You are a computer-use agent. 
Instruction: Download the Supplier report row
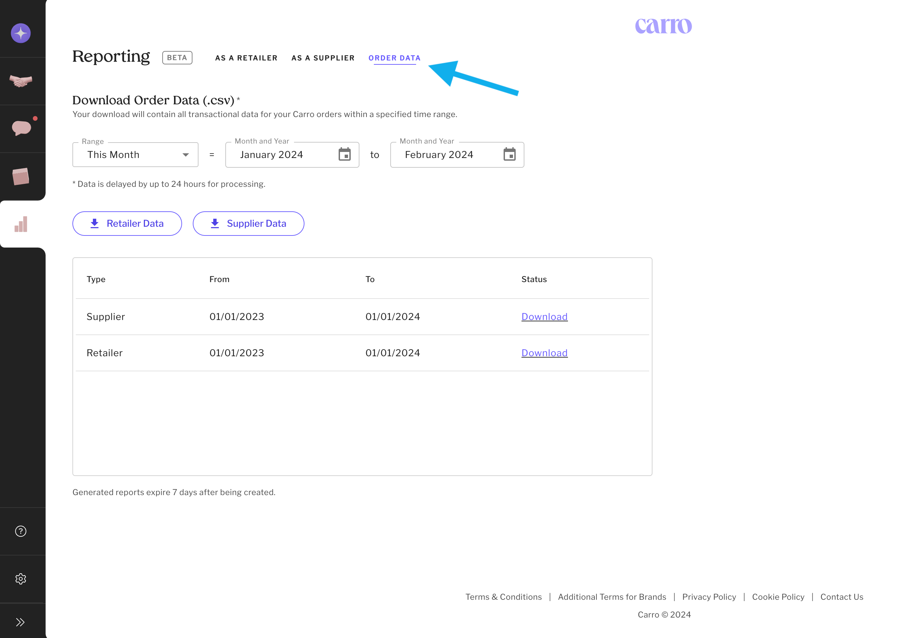tap(545, 317)
